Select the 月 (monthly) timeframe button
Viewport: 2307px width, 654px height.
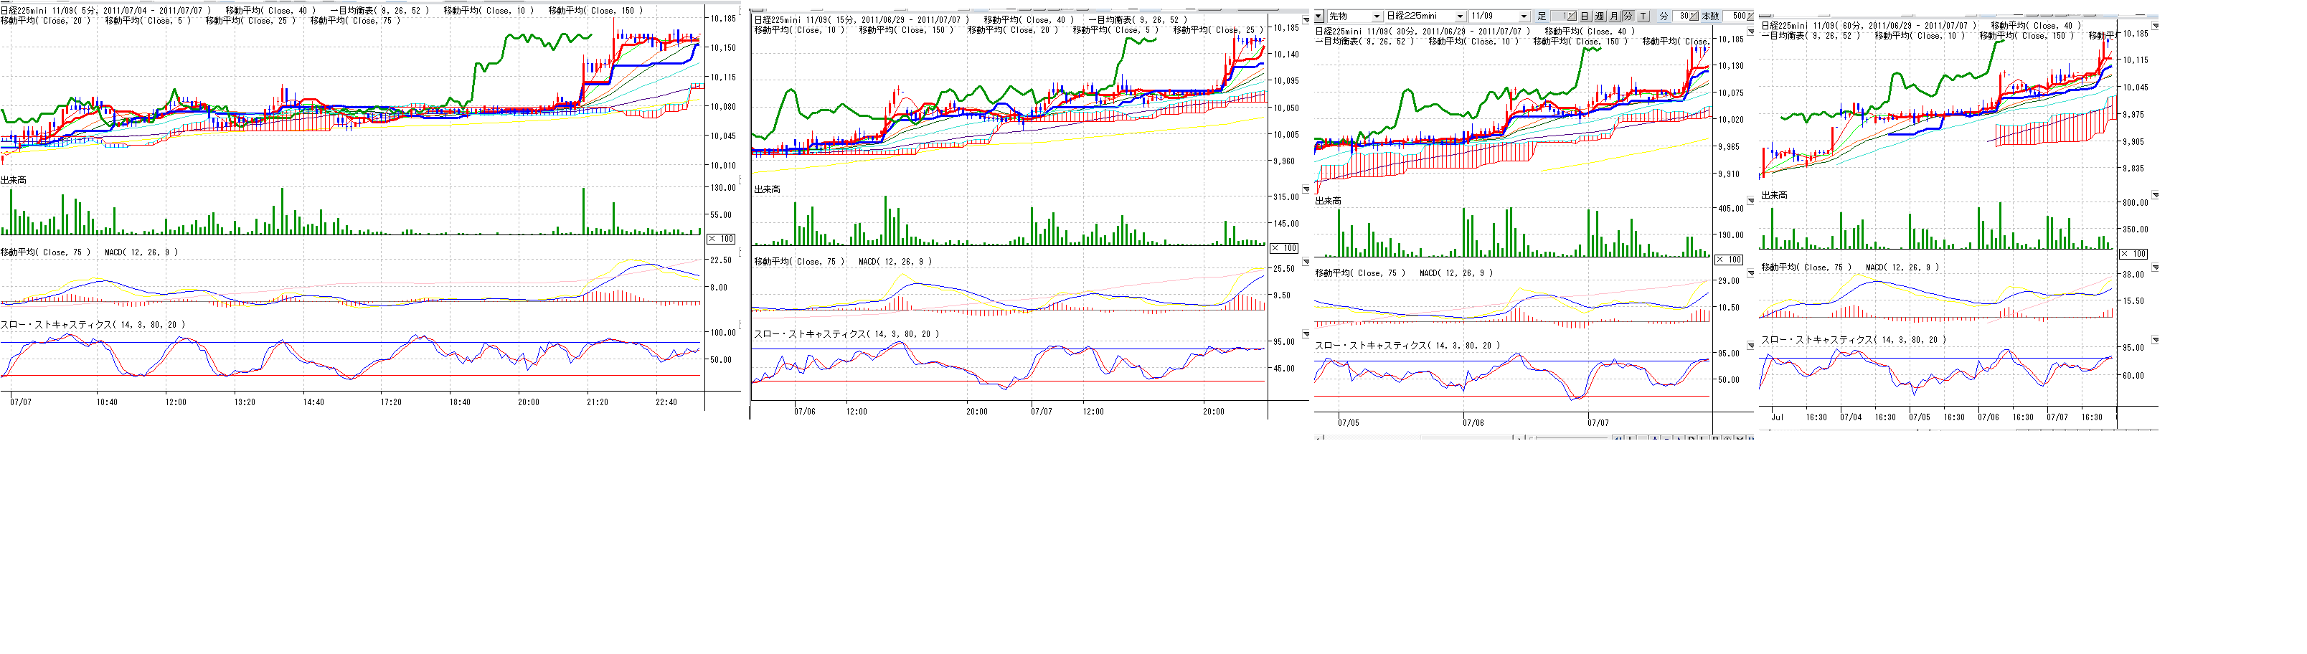click(1614, 16)
